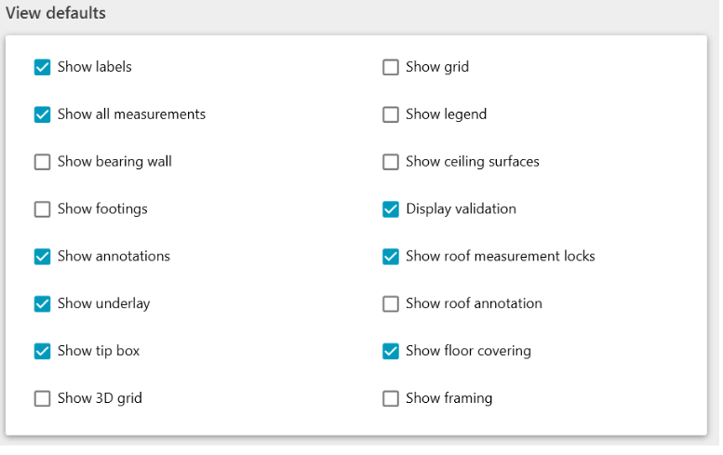Check the Show grid checkbox

click(x=391, y=67)
